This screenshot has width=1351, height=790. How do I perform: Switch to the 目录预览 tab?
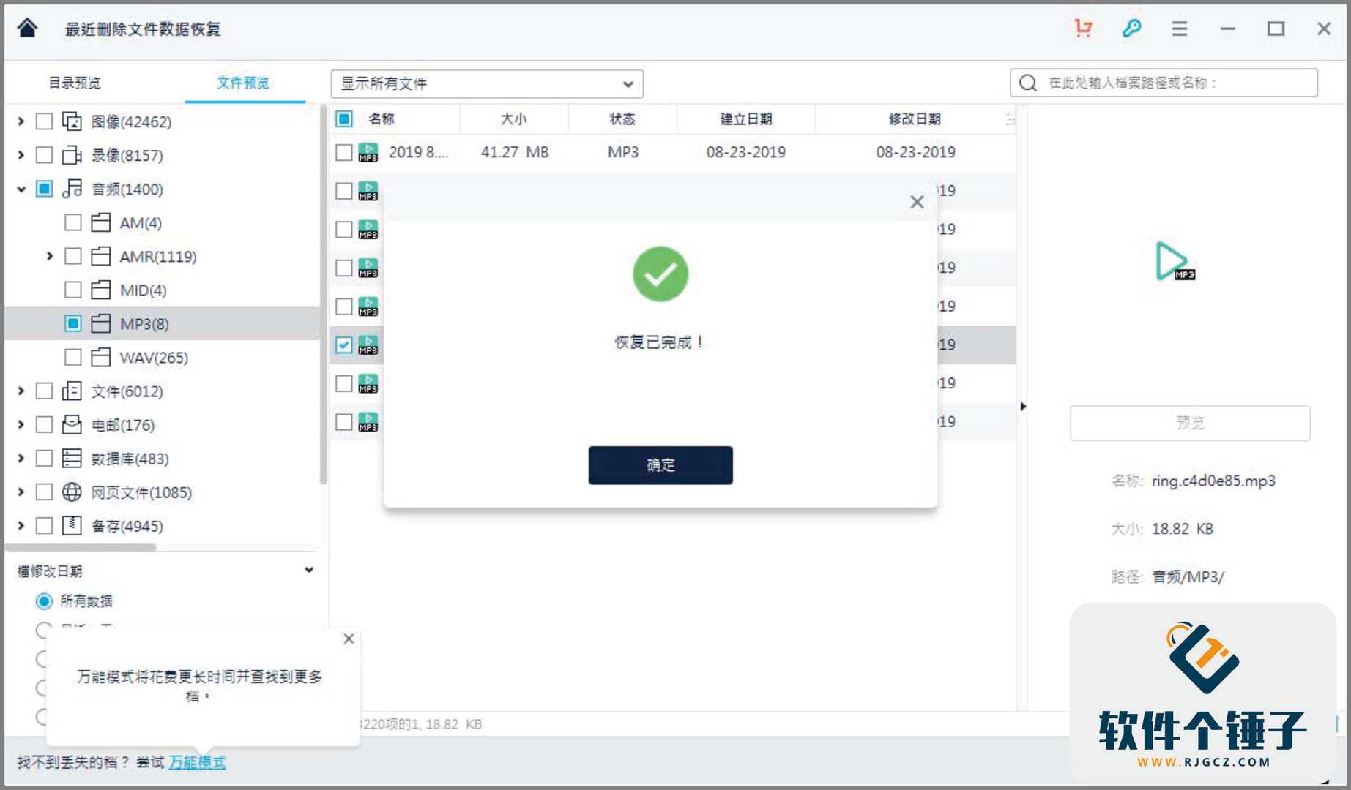coord(75,83)
